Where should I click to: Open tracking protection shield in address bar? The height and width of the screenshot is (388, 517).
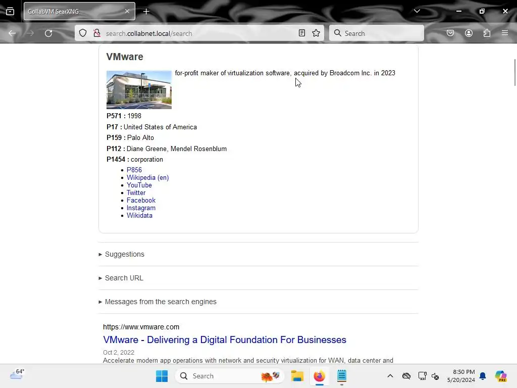83,33
